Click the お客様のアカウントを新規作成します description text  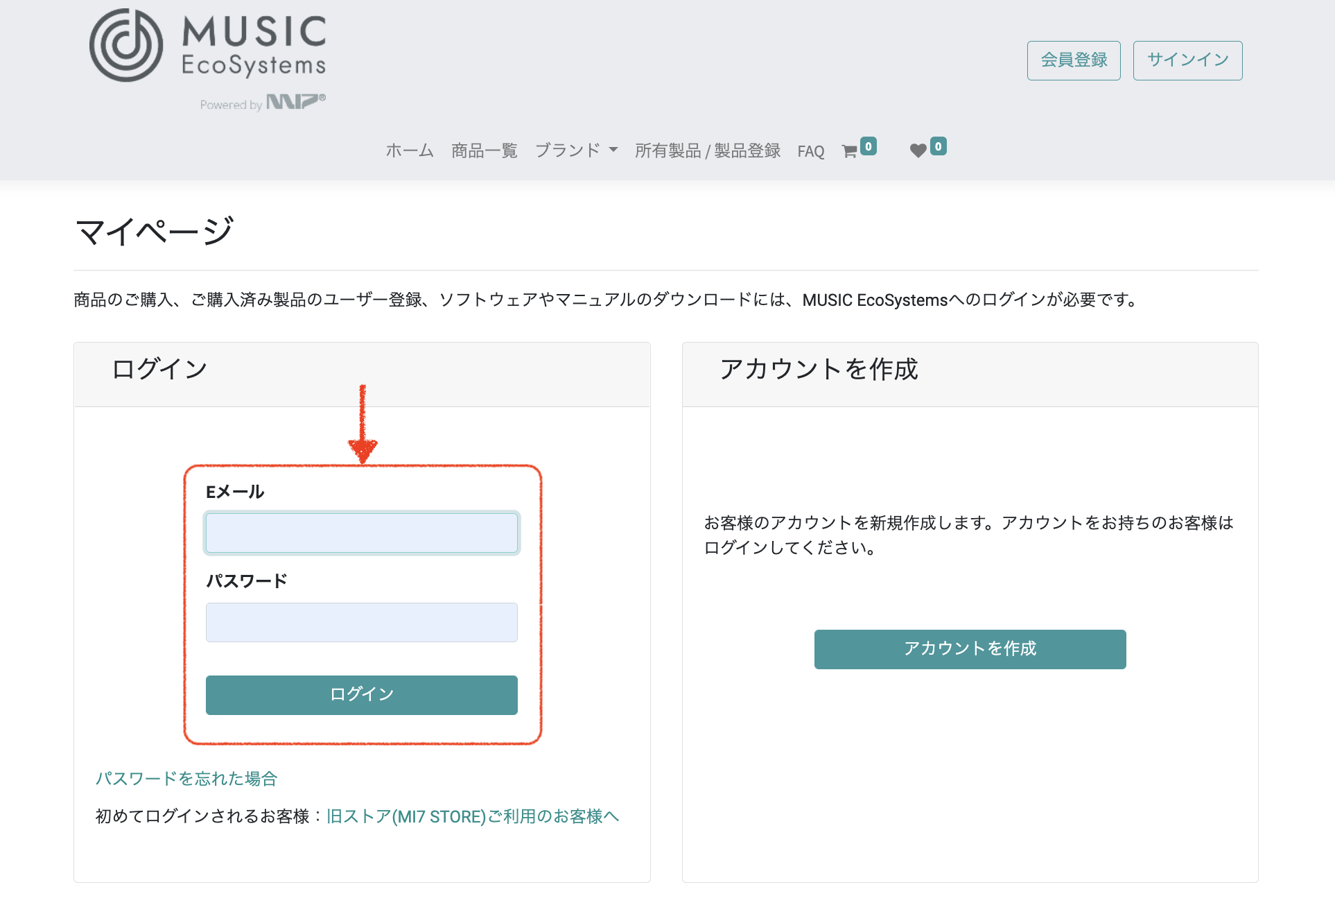(x=969, y=535)
